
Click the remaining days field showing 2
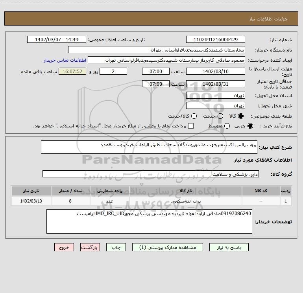(x=113, y=71)
